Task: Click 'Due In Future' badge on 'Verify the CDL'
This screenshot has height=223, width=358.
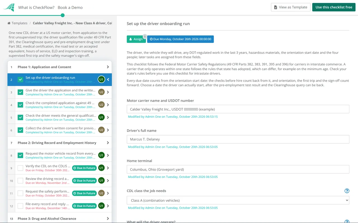Action: [x=84, y=168]
